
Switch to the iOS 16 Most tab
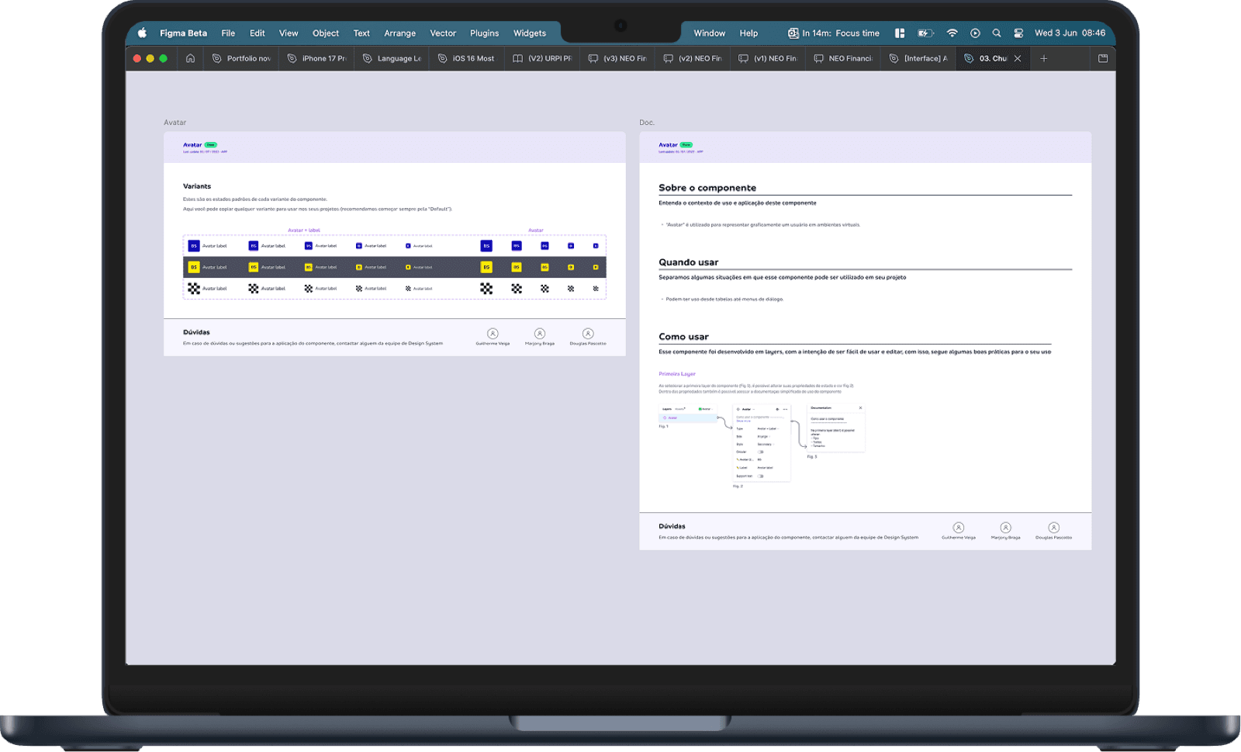466,58
